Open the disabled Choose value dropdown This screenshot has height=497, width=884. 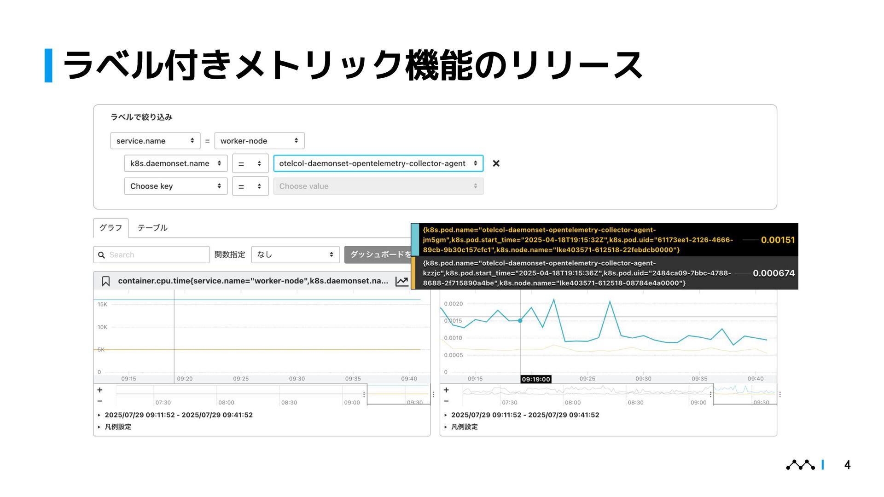(x=378, y=186)
